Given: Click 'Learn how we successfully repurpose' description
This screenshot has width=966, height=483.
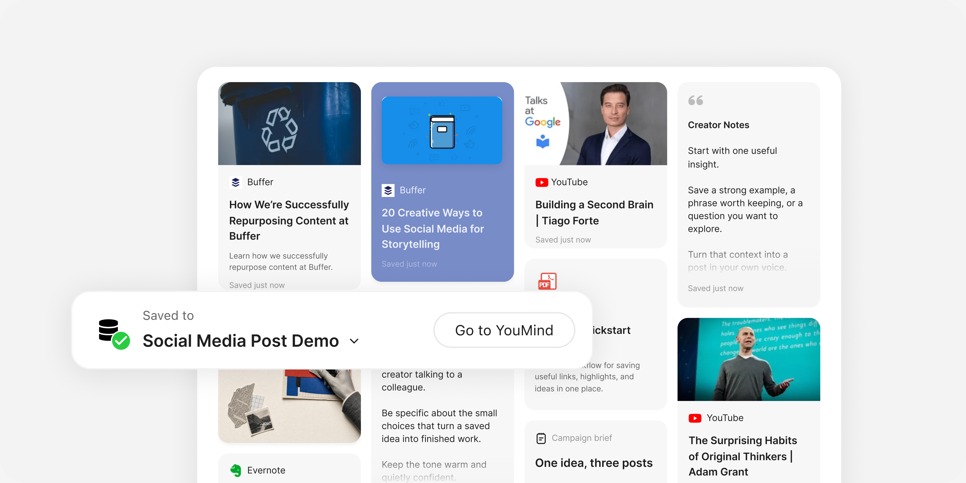Looking at the screenshot, I should [x=280, y=261].
